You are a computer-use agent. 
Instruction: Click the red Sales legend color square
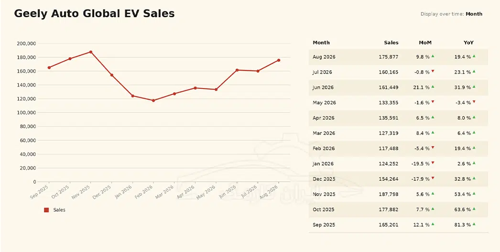pyautogui.click(x=46, y=210)
